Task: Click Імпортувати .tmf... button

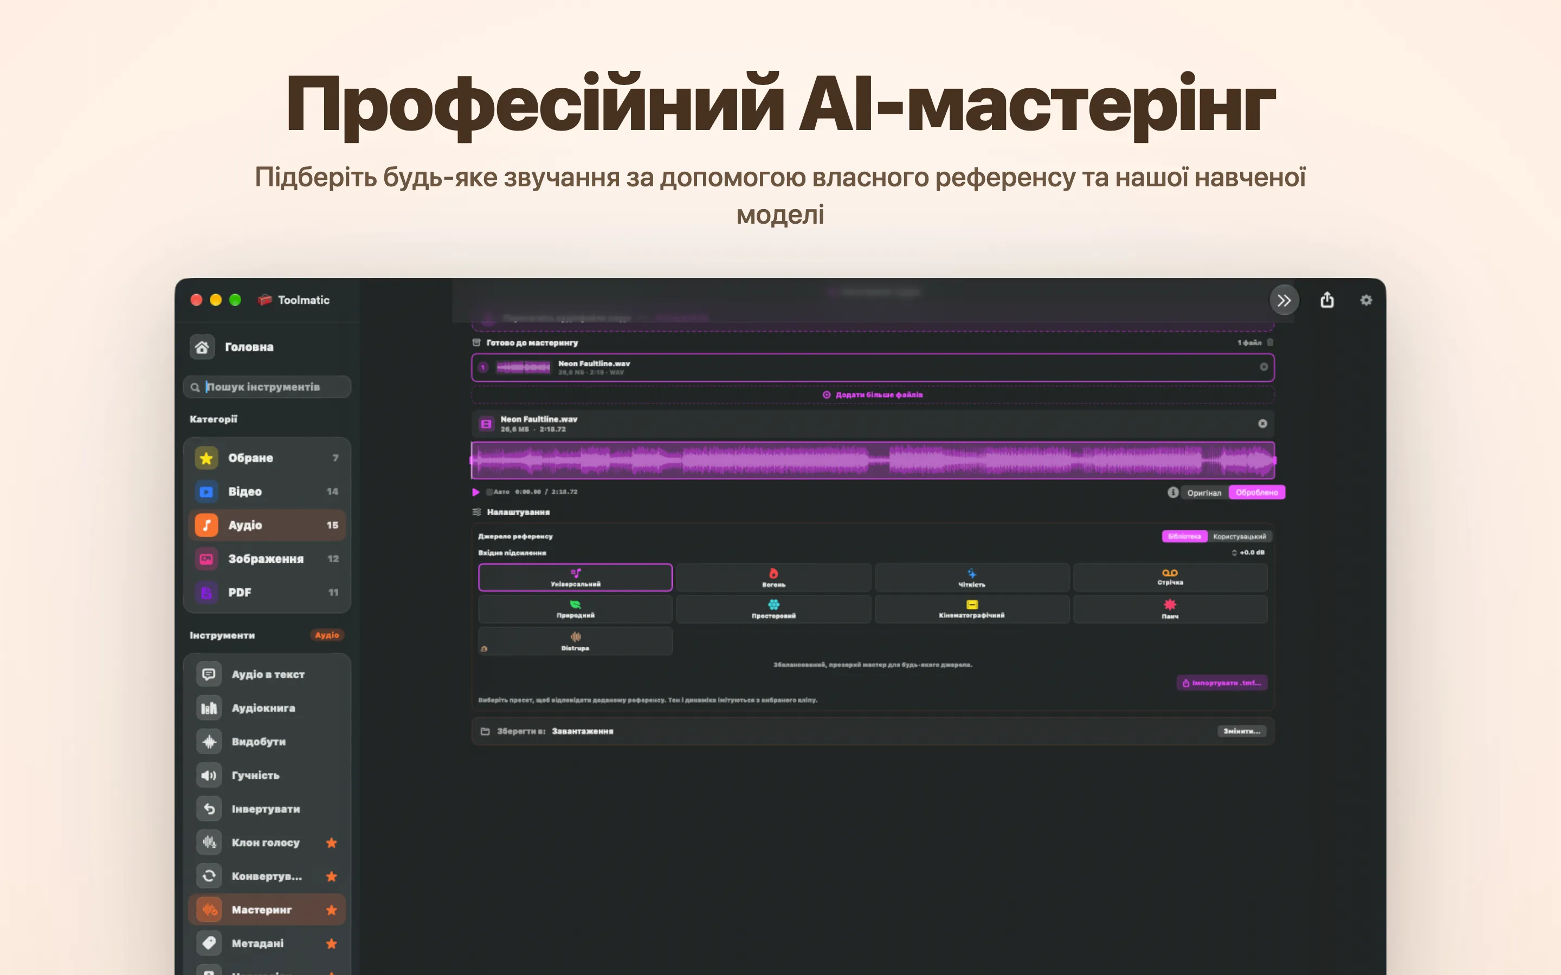Action: (x=1222, y=683)
